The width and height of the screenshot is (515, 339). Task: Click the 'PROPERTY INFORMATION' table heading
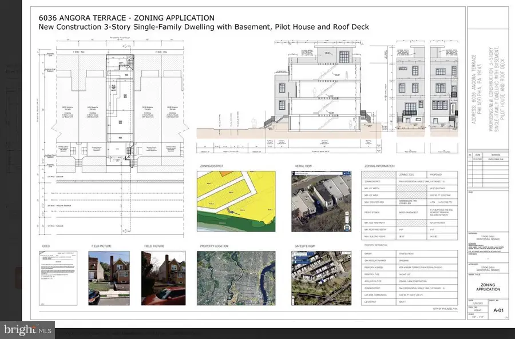(x=376, y=245)
